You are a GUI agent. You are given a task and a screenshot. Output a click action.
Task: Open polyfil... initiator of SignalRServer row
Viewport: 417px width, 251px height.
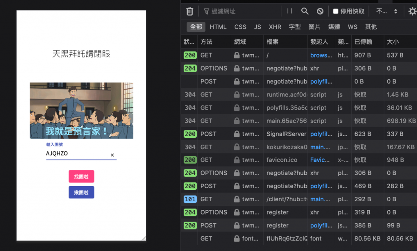(x=321, y=134)
